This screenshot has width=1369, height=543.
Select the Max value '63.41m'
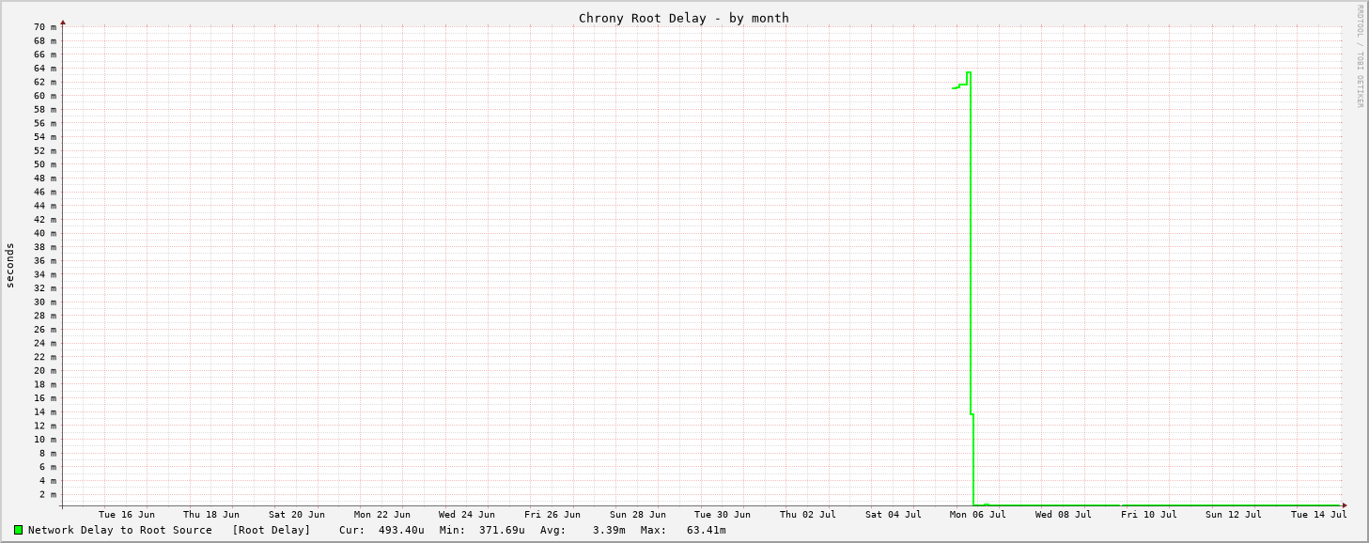[x=706, y=530]
